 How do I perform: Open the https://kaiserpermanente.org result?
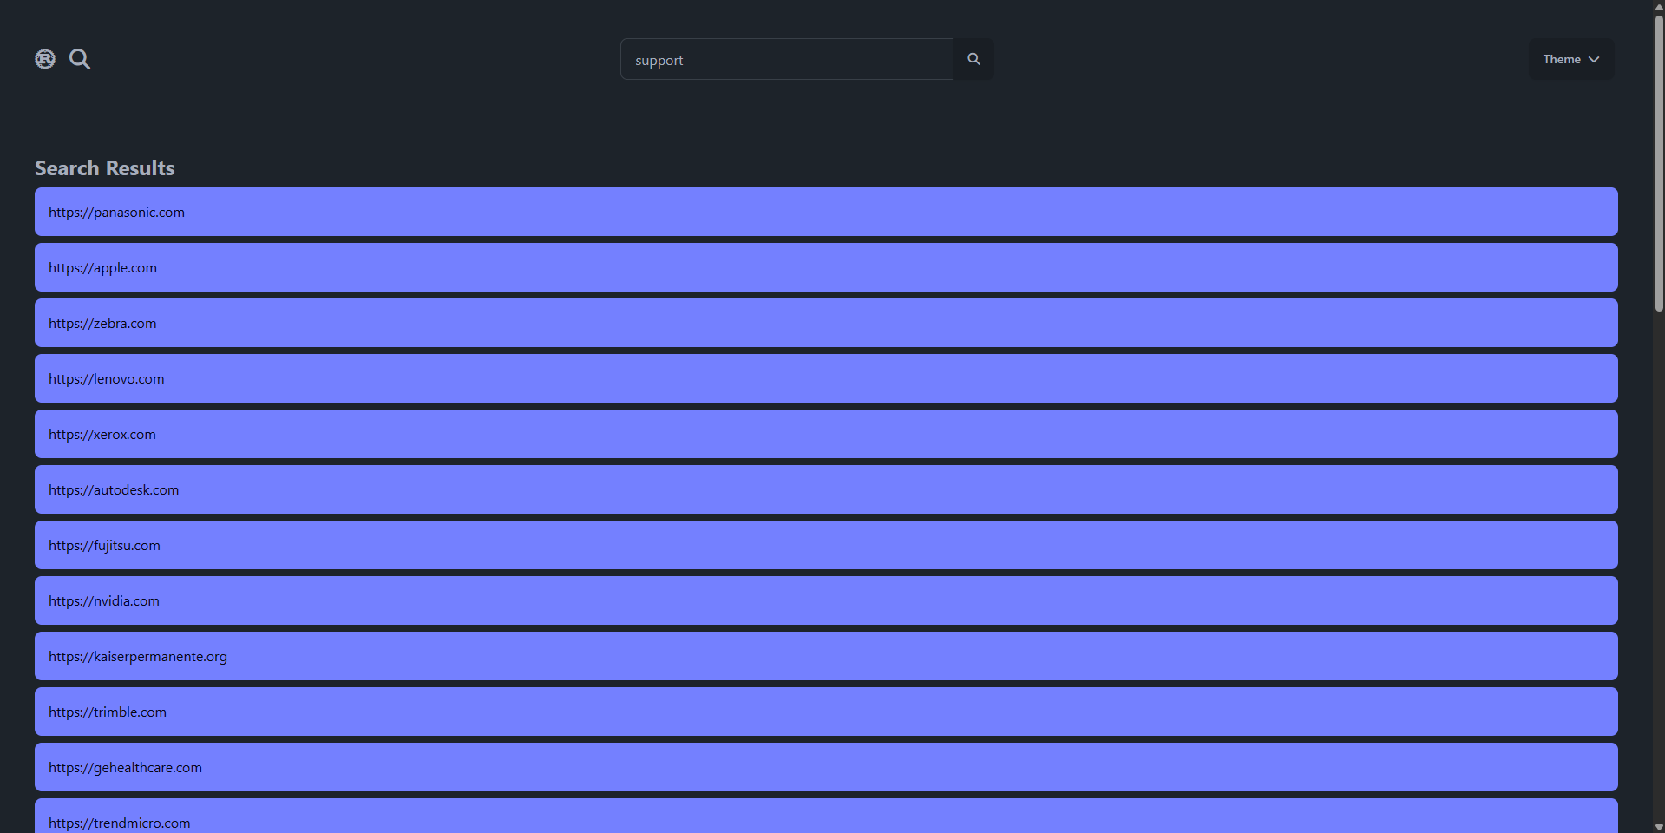pos(826,656)
